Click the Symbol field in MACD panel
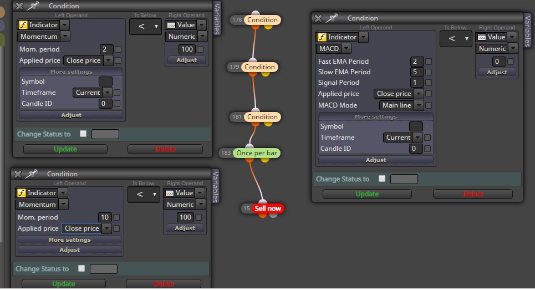The image size is (535, 290). click(x=416, y=126)
